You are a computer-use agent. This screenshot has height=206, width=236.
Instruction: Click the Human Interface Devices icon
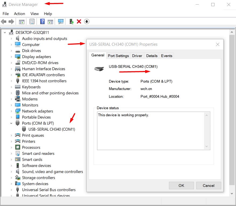tap(17, 69)
